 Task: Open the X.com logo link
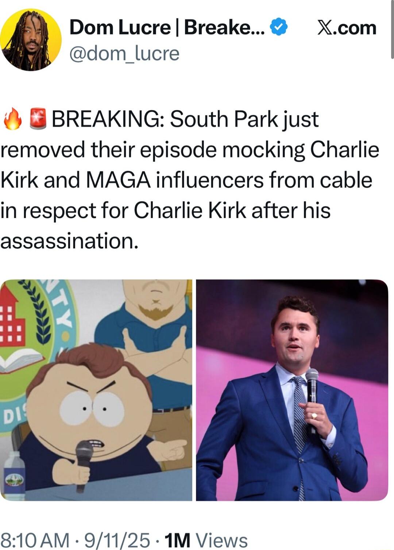click(x=347, y=27)
